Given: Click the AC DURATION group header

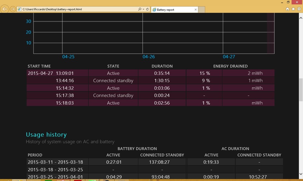Looking at the screenshot, I should 235,149.
